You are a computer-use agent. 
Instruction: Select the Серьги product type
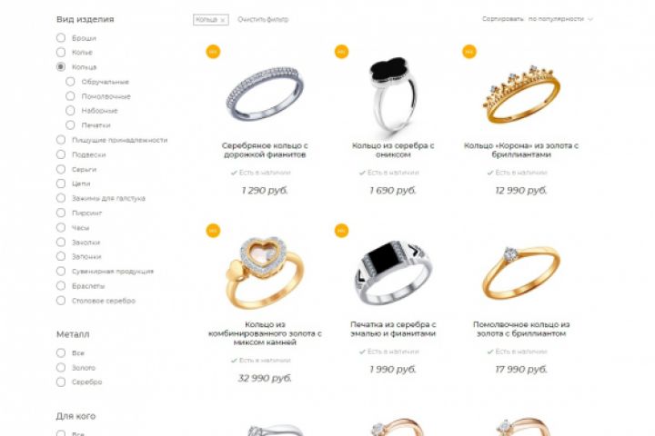coord(61,169)
